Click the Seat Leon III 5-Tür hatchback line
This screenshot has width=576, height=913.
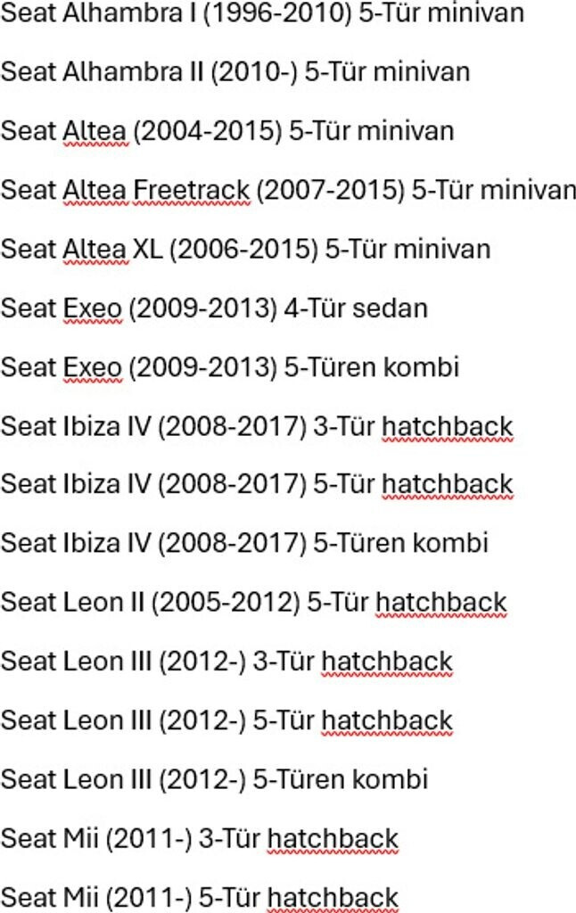pos(226,720)
